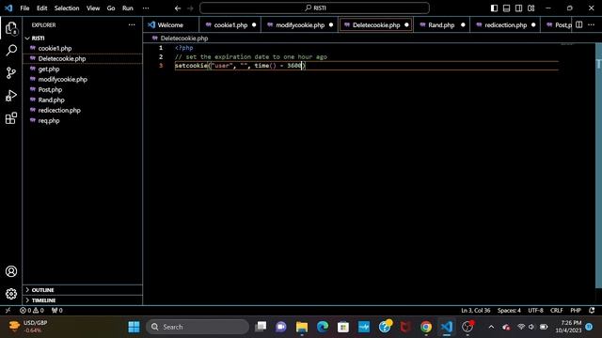Open Explorer views and more actions ellipsis

132,25
